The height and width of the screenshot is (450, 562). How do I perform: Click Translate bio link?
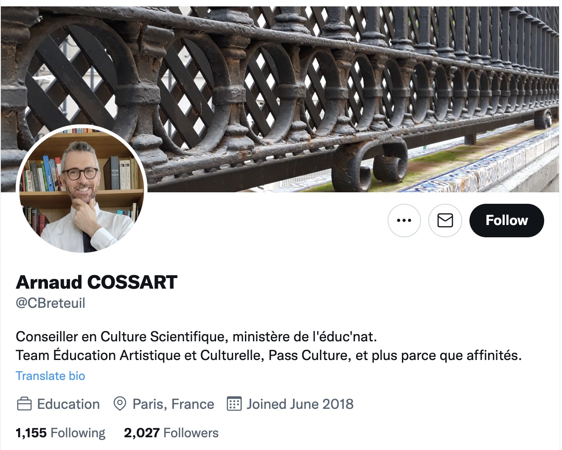[51, 376]
